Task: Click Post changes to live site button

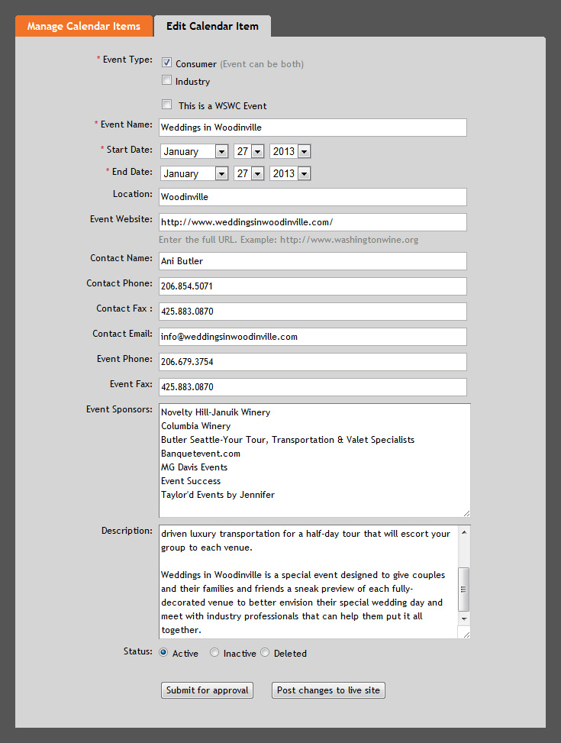Action: point(328,690)
